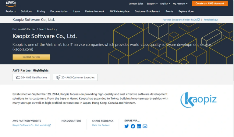Share via Facebook icon
This screenshot has width=234, height=137.
[133, 126]
